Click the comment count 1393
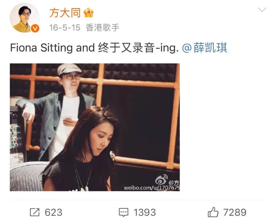 point(145,212)
